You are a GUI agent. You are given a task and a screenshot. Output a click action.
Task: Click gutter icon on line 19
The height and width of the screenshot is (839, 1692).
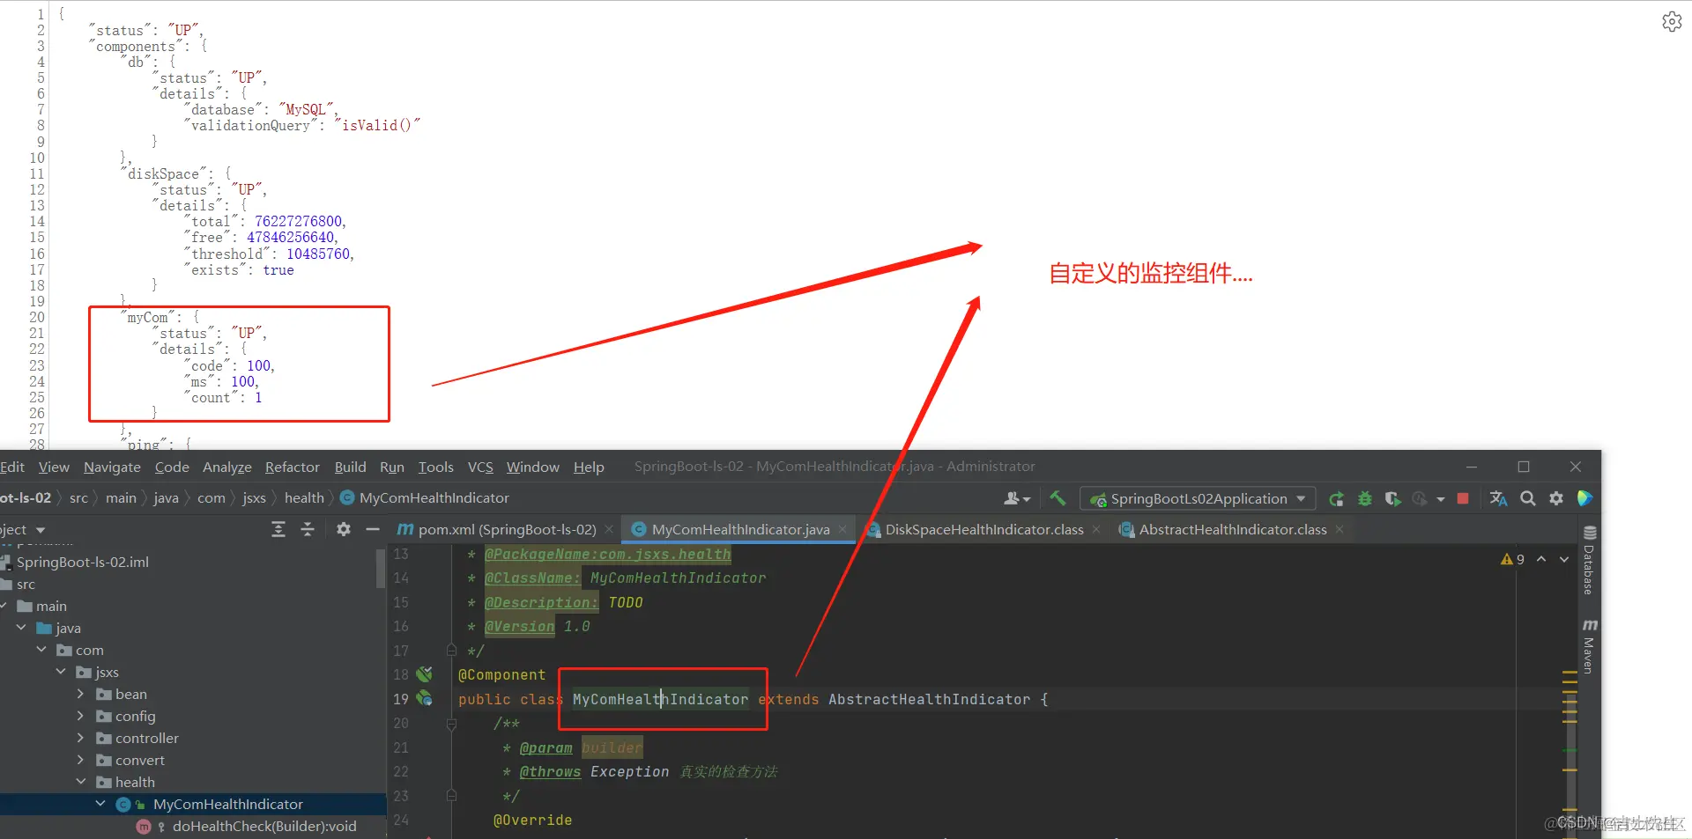click(425, 699)
